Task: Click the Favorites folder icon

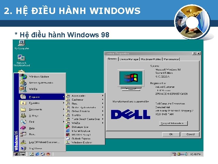Action: click(23, 103)
